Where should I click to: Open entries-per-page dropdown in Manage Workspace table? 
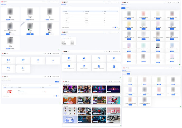tap(6, 85)
